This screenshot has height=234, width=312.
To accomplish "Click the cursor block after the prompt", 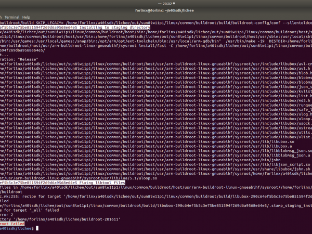I will [36, 228].
